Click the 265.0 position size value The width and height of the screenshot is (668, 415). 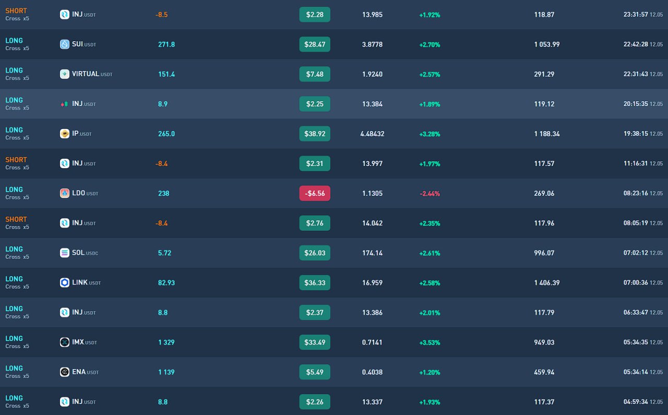click(166, 134)
